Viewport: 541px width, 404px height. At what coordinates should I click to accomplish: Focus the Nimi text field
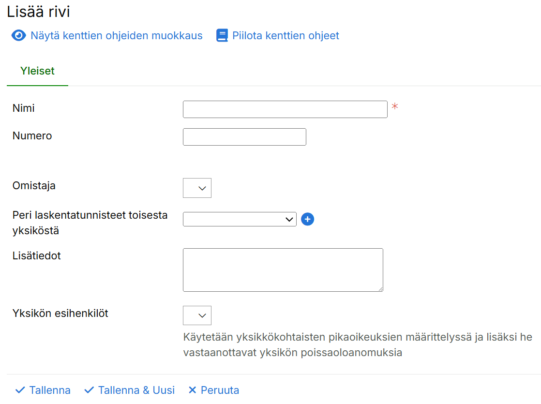285,109
